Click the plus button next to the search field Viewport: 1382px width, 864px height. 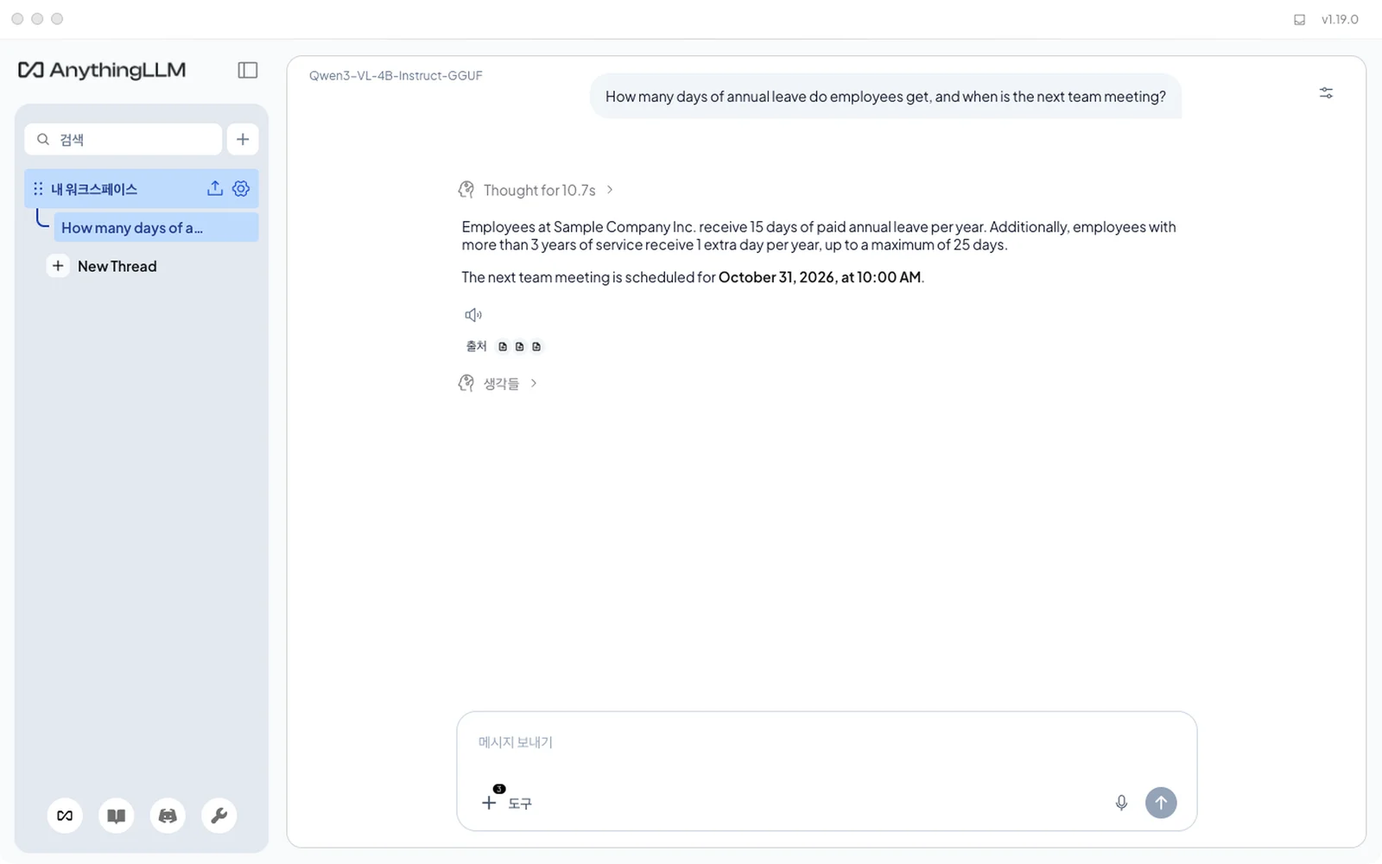[x=243, y=139]
